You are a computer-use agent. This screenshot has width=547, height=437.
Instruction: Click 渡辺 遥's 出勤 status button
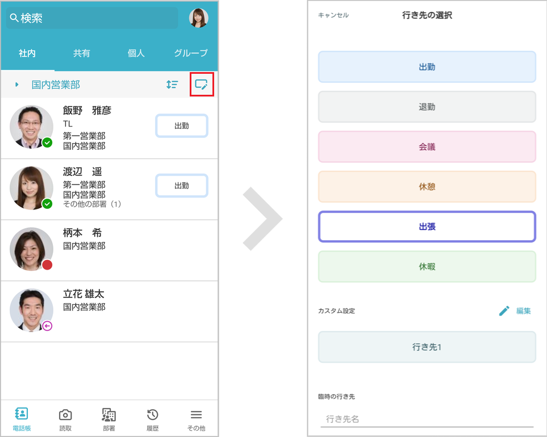(x=182, y=186)
